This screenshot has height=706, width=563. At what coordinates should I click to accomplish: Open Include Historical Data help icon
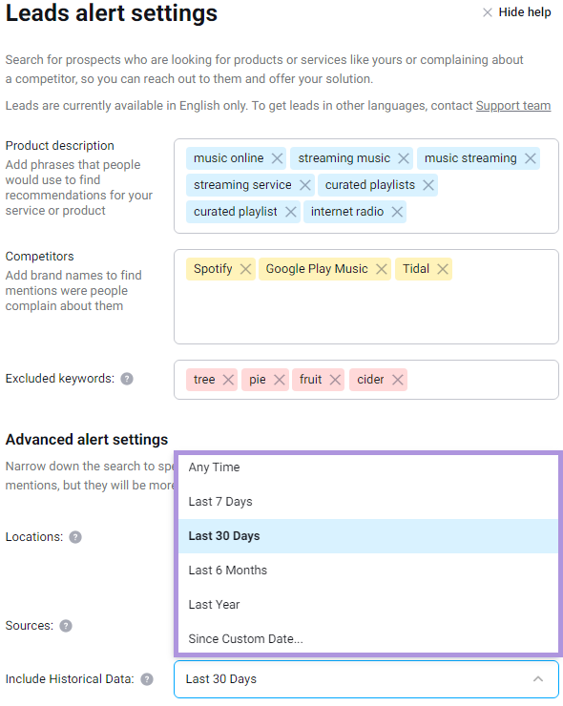(x=147, y=679)
